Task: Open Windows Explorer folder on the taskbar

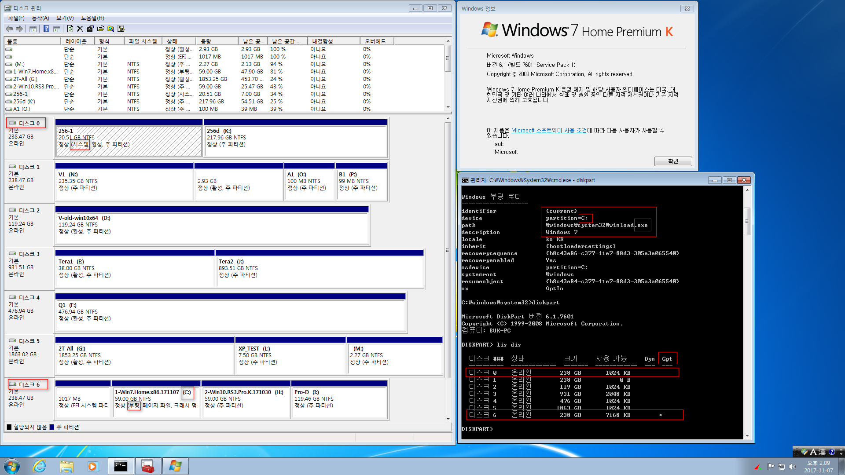Action: click(66, 466)
